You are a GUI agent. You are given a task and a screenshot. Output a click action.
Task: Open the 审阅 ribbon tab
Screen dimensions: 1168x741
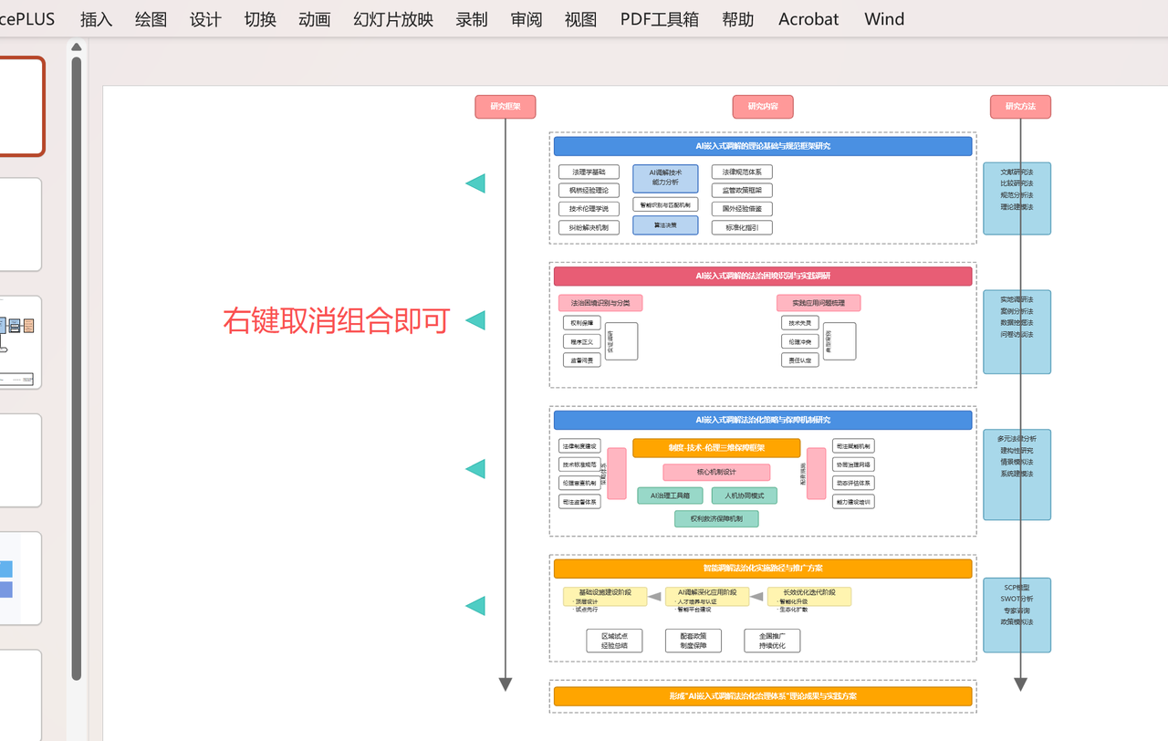pyautogui.click(x=526, y=19)
